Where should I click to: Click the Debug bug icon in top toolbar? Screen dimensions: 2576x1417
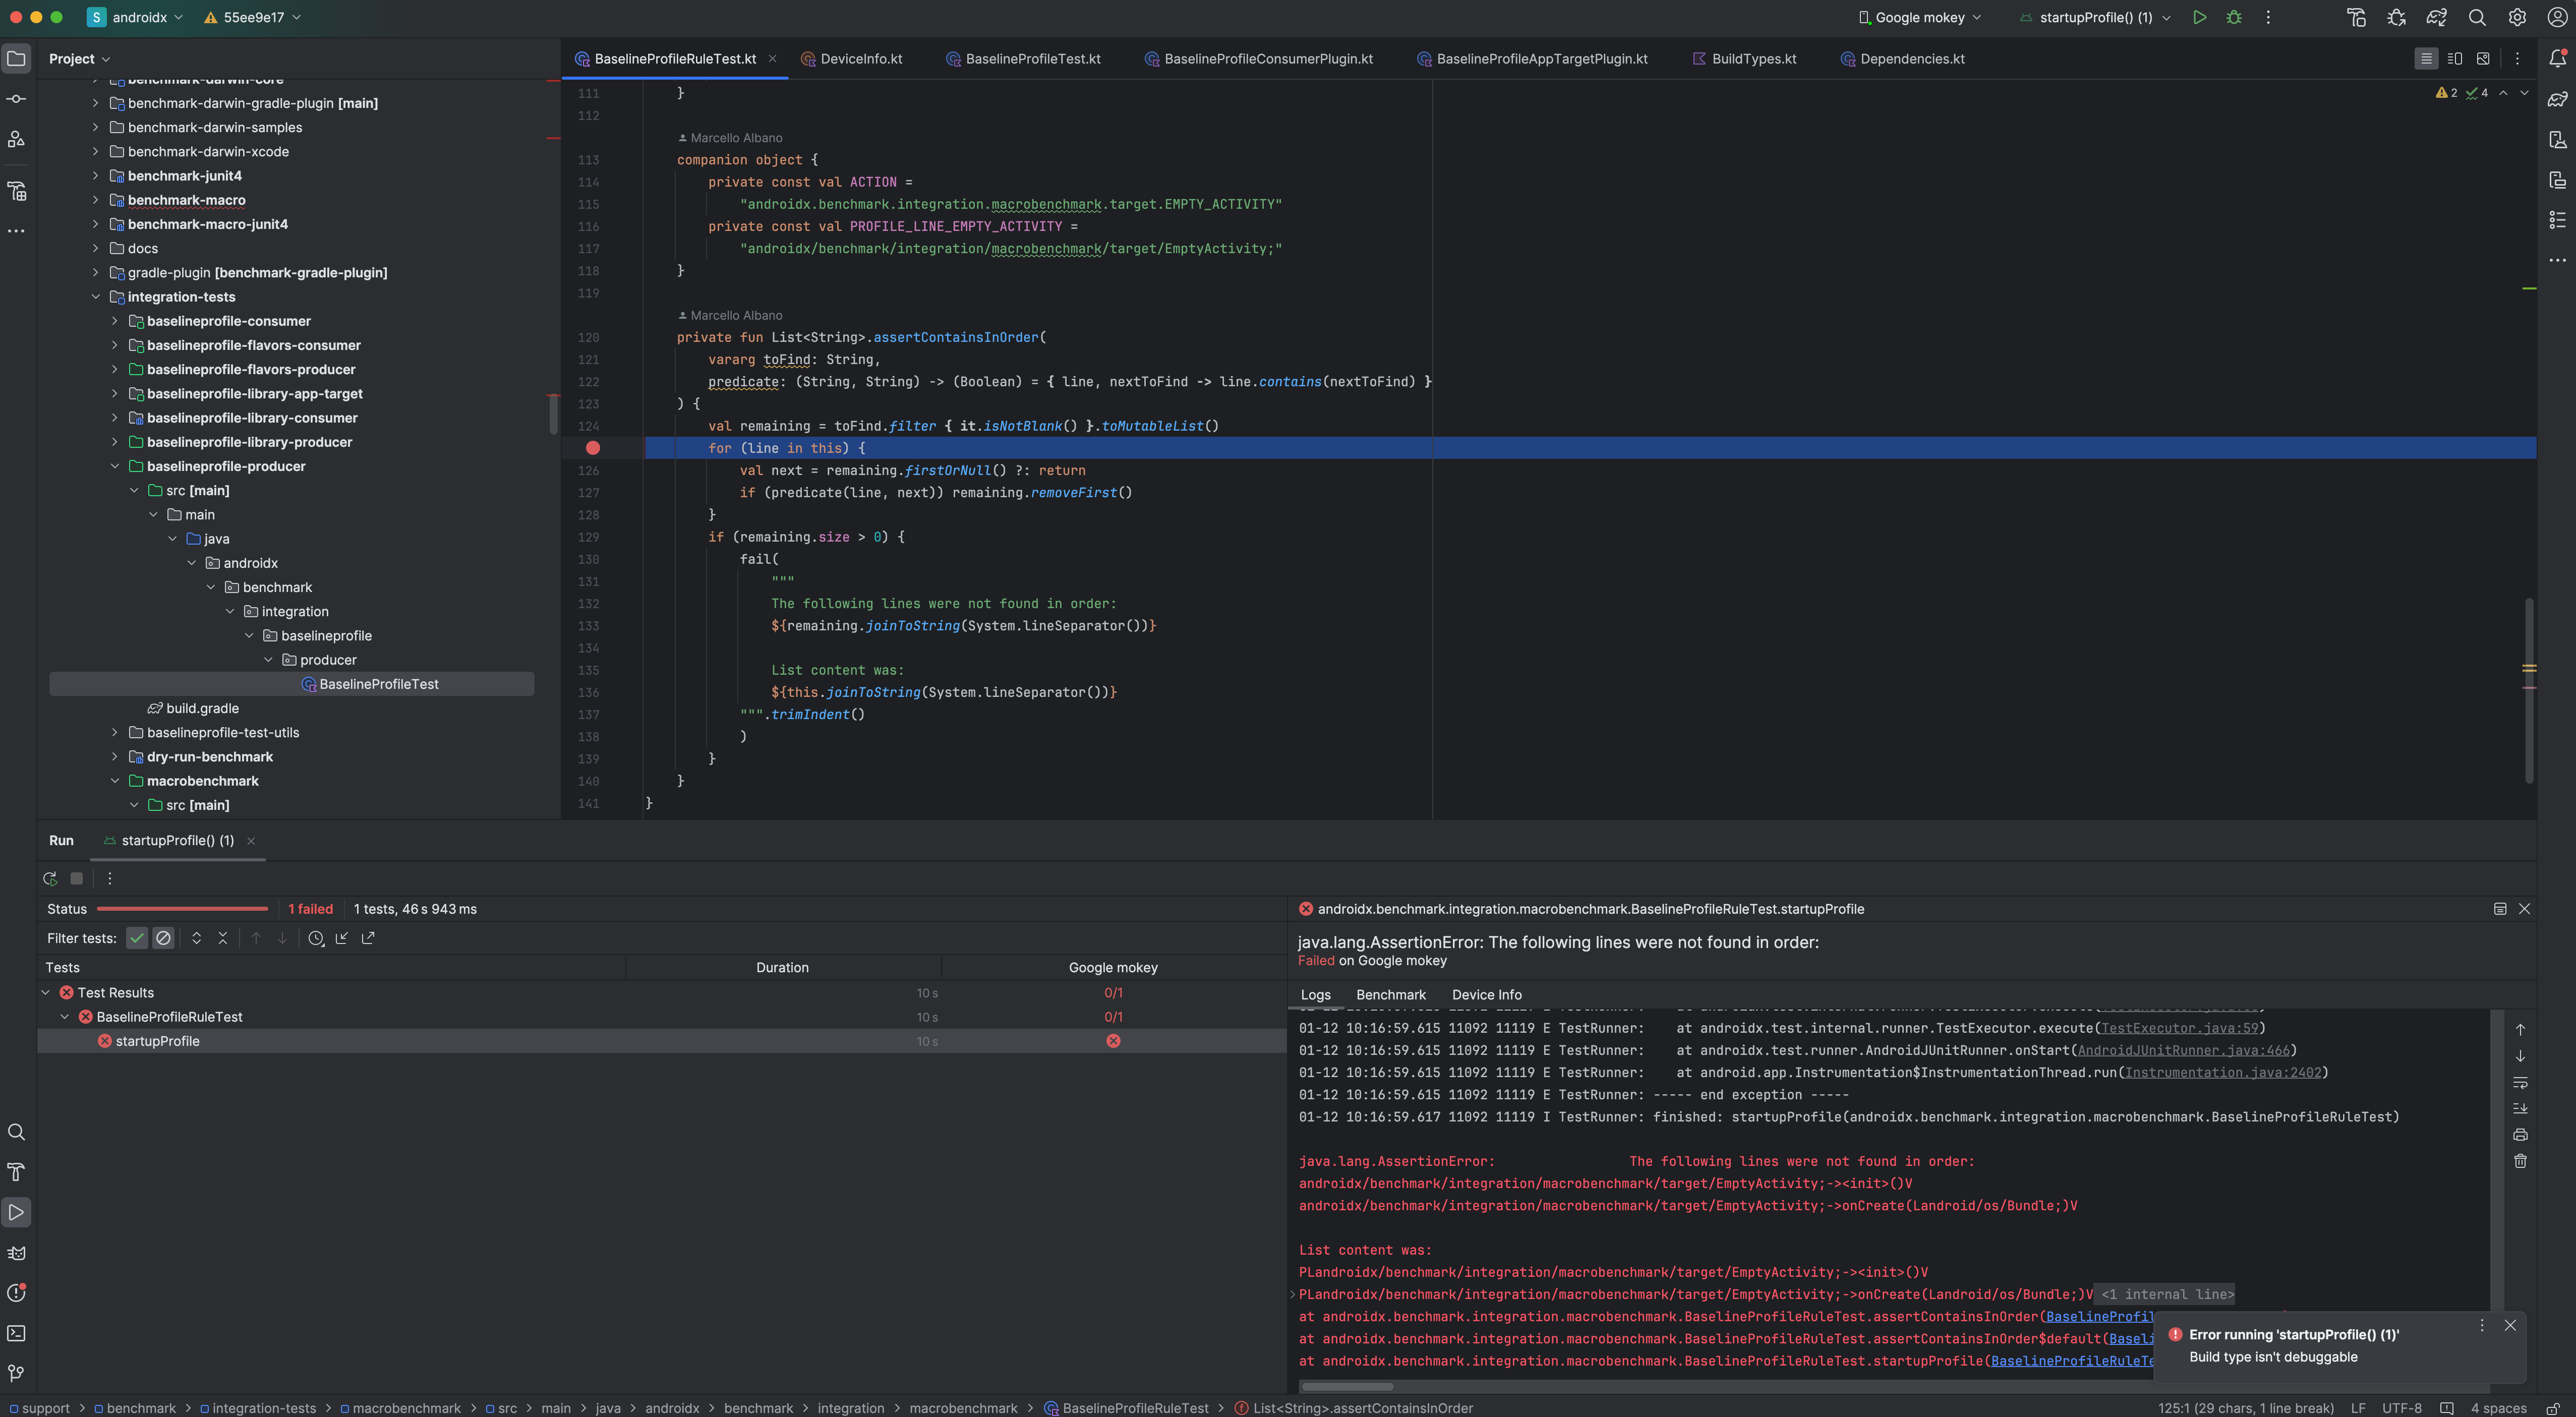[2234, 17]
